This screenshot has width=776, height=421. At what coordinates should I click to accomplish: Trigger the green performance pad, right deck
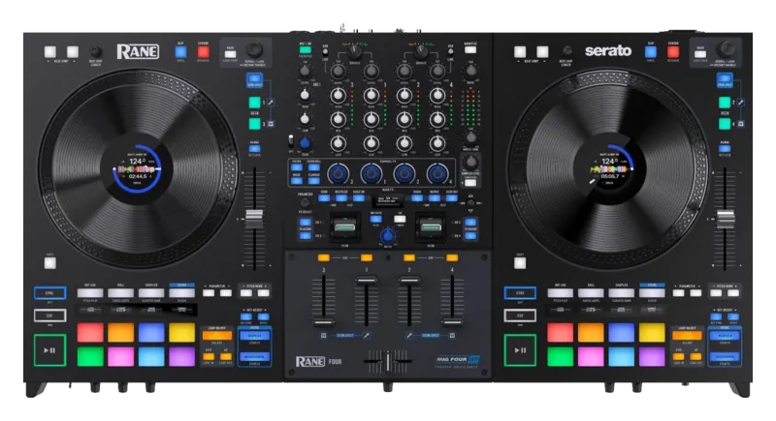561,356
